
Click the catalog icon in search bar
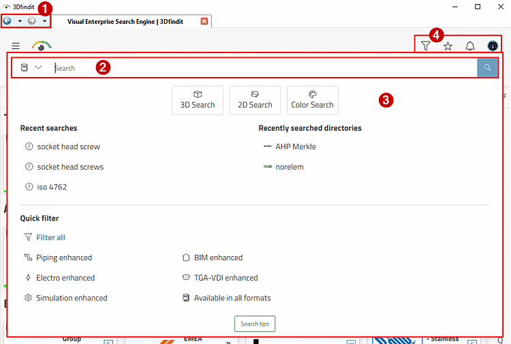click(x=24, y=67)
